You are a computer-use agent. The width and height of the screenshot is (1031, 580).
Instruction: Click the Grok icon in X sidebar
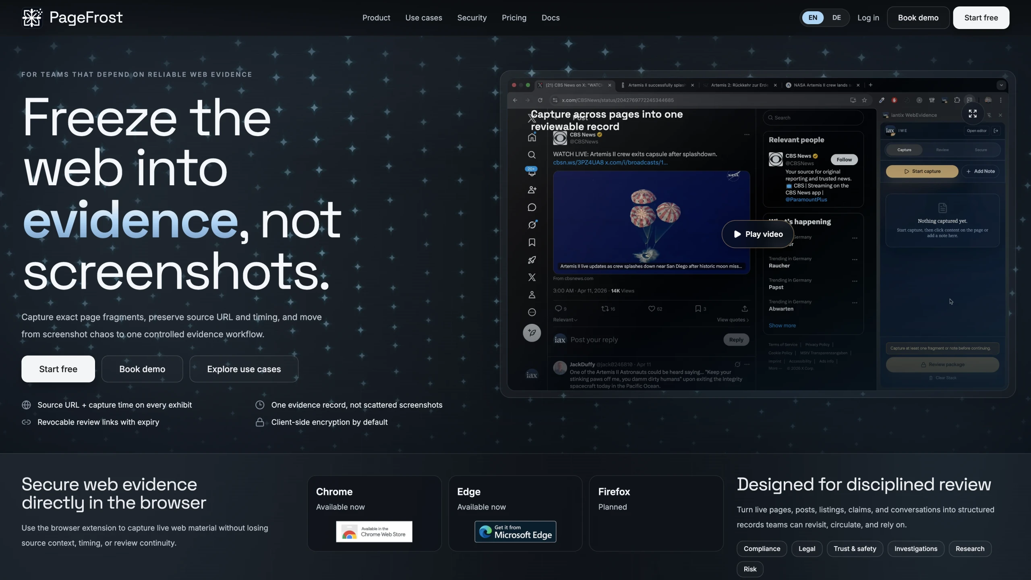[532, 225]
